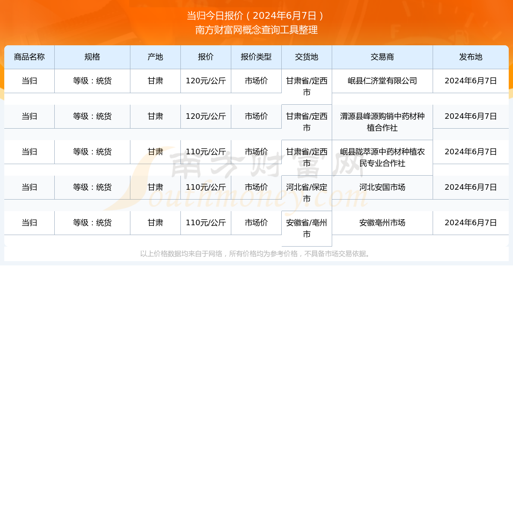The image size is (513, 515).
Task: Click the date in the 渭源县峰源 row
Action: pyautogui.click(x=471, y=116)
